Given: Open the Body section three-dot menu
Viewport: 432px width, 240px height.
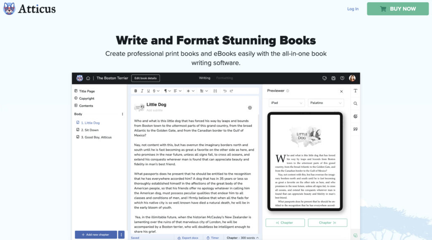Looking at the screenshot, I should (122, 114).
